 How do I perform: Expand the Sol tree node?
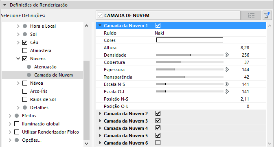pyautogui.click(x=18, y=34)
